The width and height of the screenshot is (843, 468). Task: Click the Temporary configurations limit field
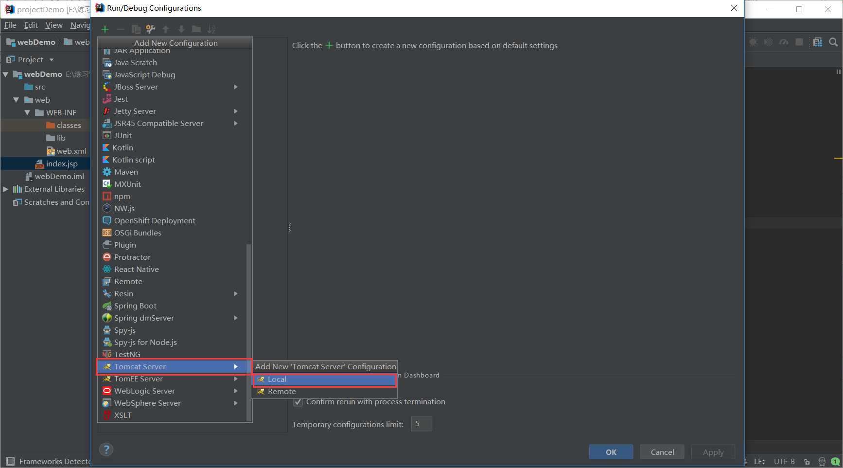tap(421, 424)
